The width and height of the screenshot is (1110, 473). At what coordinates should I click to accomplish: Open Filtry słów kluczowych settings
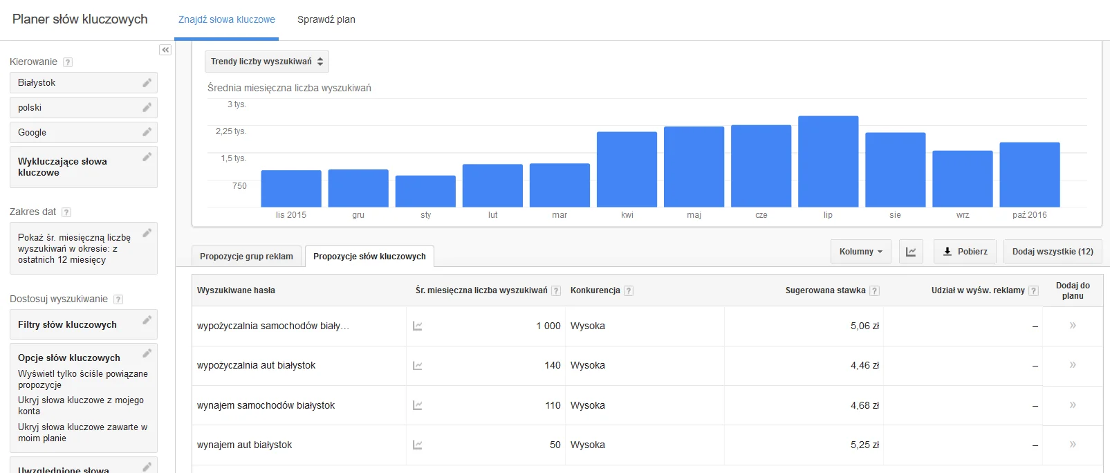84,324
